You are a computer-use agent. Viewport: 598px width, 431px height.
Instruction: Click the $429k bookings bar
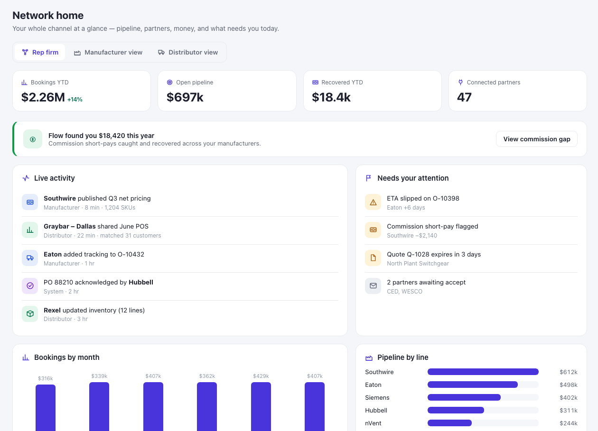(x=261, y=407)
